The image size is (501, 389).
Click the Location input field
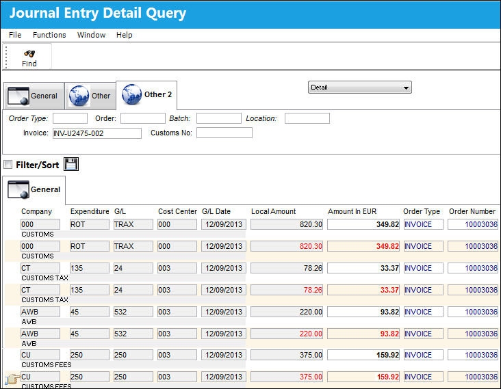tap(307, 118)
